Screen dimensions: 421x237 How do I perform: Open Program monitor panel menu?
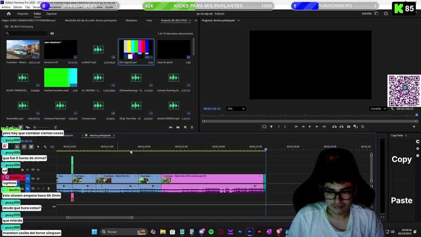coord(238,20)
